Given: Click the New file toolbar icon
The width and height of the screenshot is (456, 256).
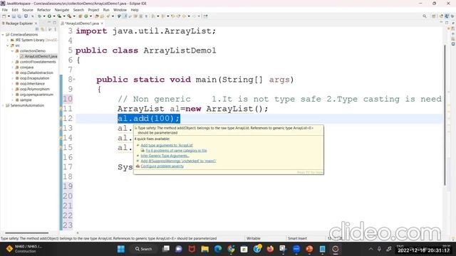Looking at the screenshot, I should [x=4, y=16].
